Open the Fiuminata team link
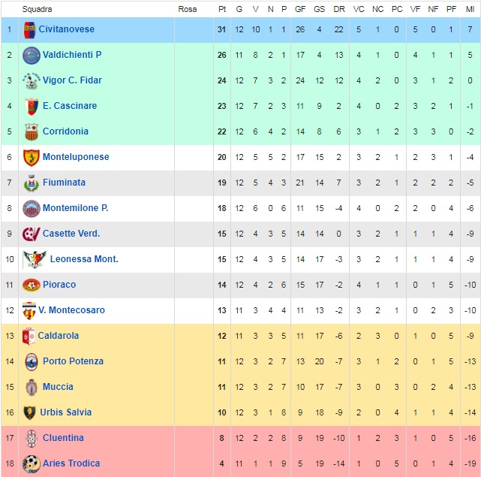The width and height of the screenshot is (481, 477). (x=64, y=183)
